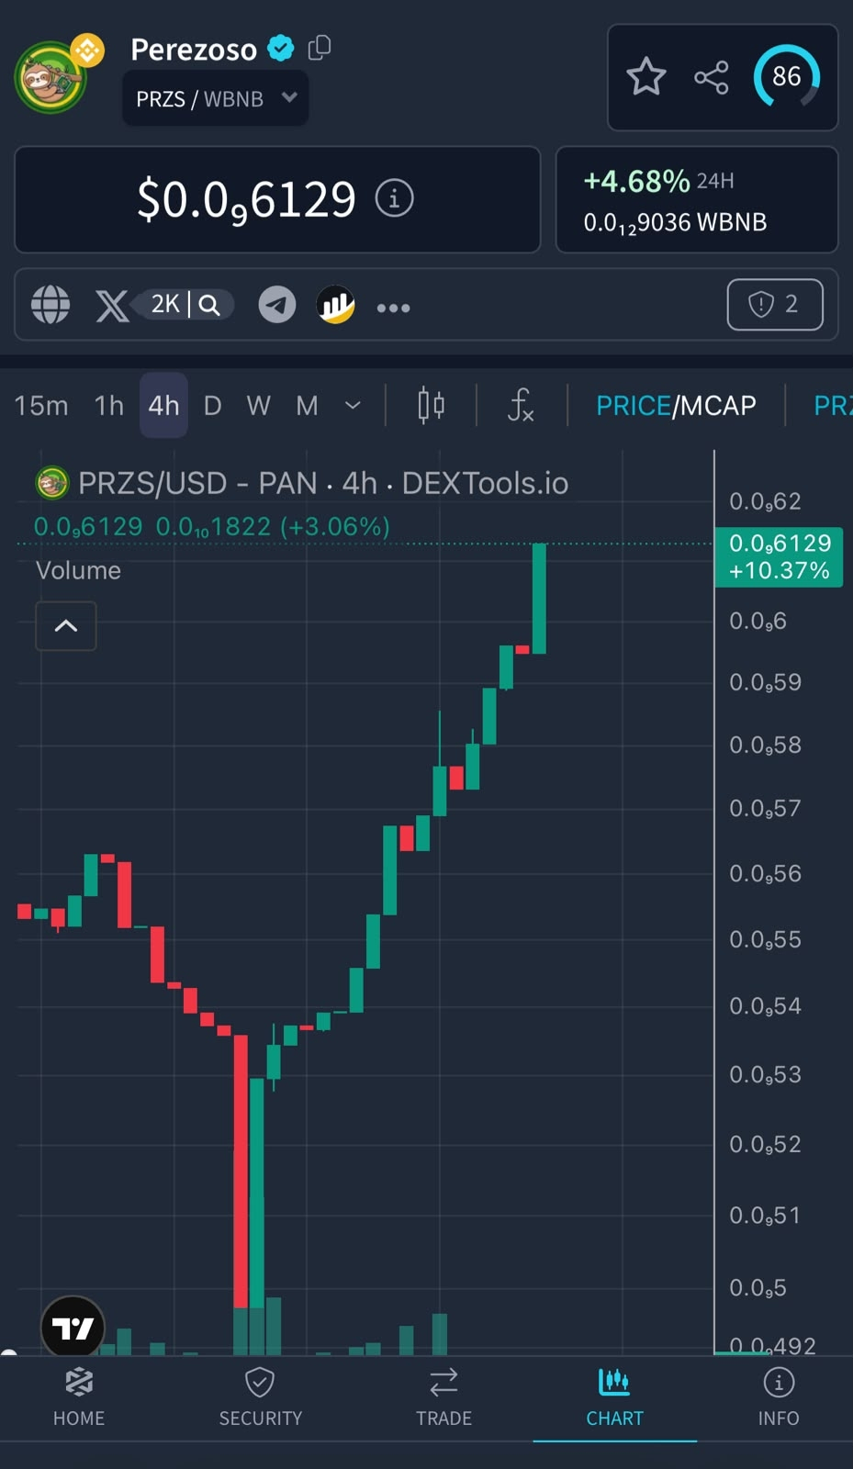This screenshot has height=1469, width=853.
Task: Collapse the Volume legend with the caret
Action: tap(66, 626)
